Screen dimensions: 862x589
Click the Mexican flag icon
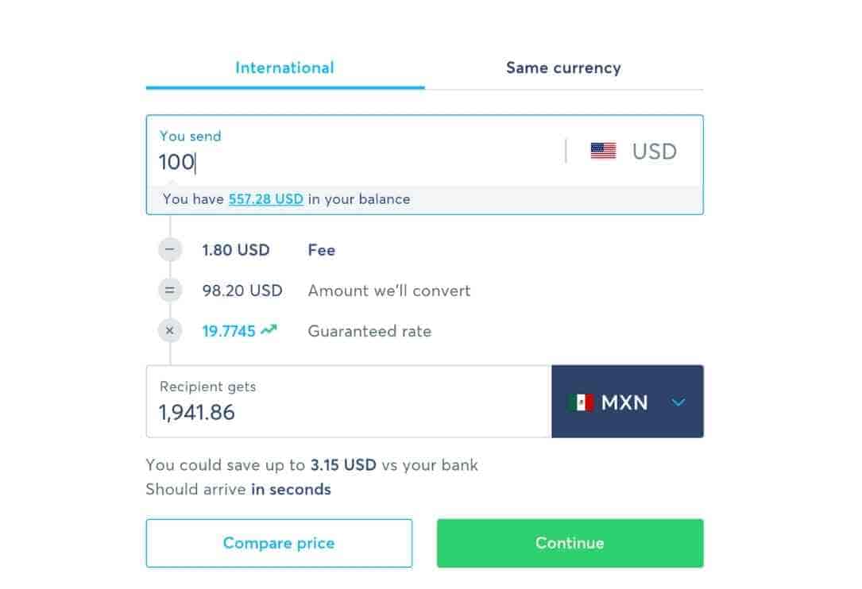click(x=581, y=402)
